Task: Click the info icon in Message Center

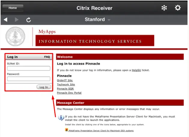Action: click(x=61, y=118)
